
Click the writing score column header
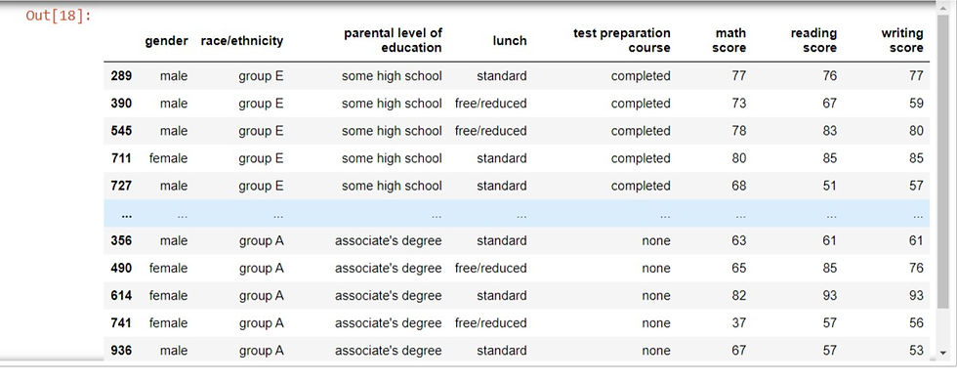(x=902, y=40)
